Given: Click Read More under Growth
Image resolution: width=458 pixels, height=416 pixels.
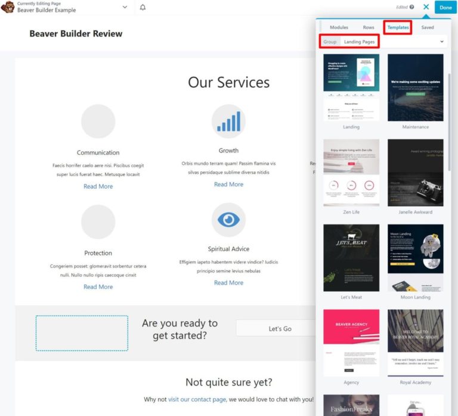Looking at the screenshot, I should [x=228, y=184].
